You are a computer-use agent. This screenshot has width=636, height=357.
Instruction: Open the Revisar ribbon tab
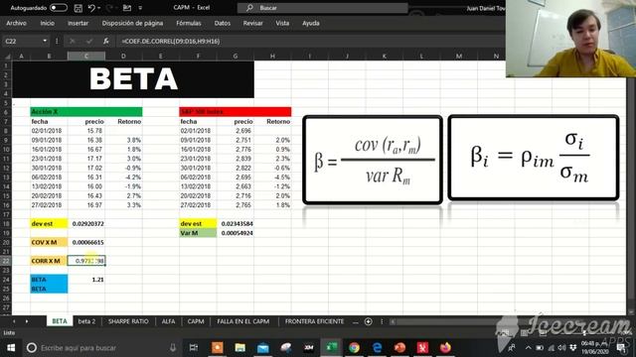(x=253, y=24)
